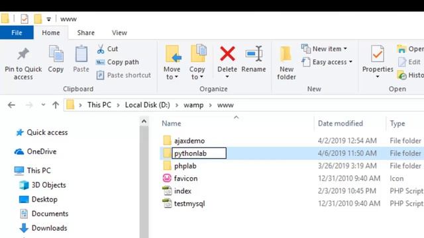
Task: Click Properties icon in quick access toolbar
Action: 25,19
